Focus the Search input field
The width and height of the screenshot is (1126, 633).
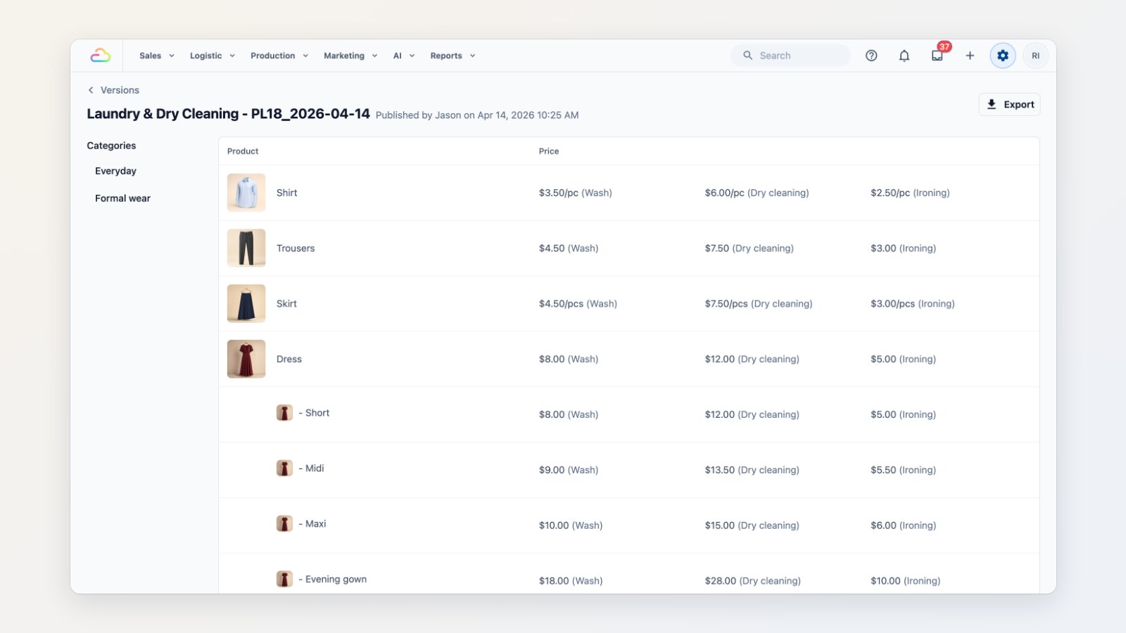tap(790, 56)
